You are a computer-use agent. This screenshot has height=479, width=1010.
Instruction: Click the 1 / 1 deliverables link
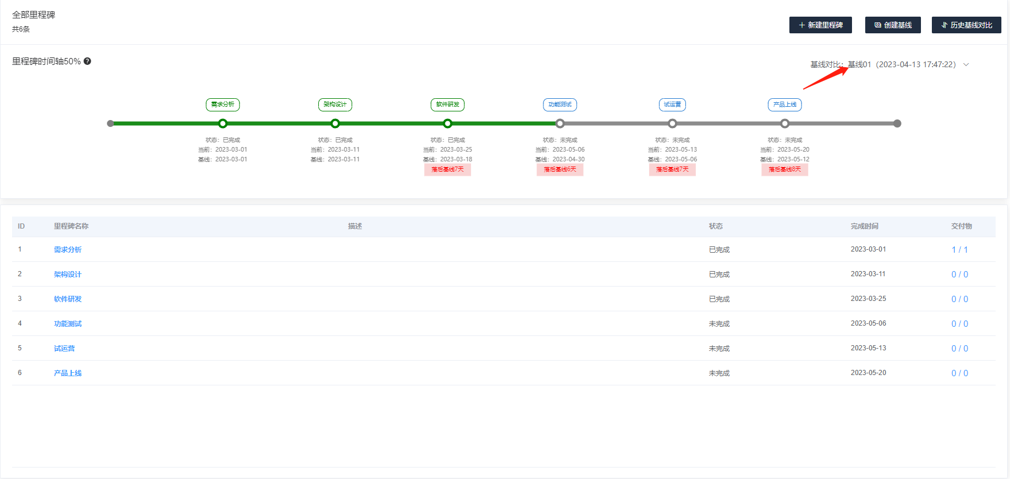pyautogui.click(x=959, y=250)
